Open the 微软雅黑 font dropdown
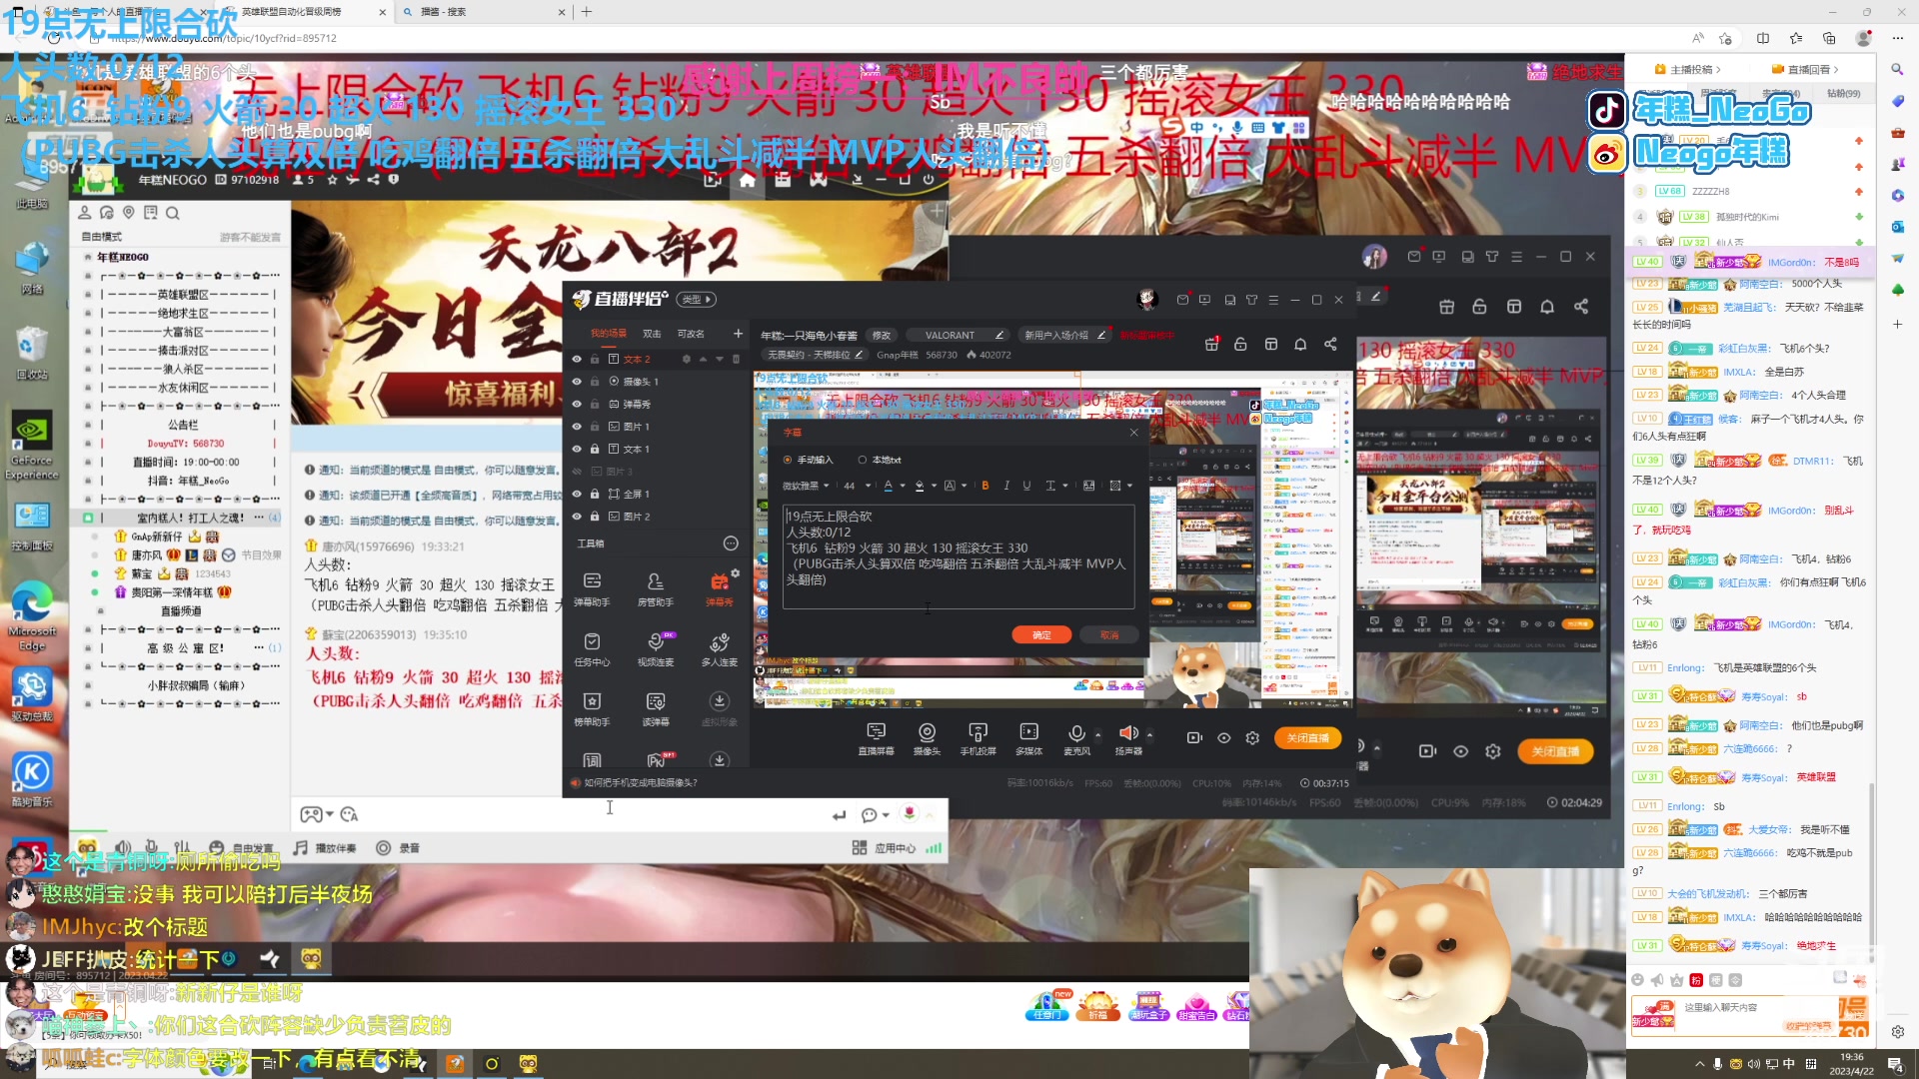 pos(806,486)
